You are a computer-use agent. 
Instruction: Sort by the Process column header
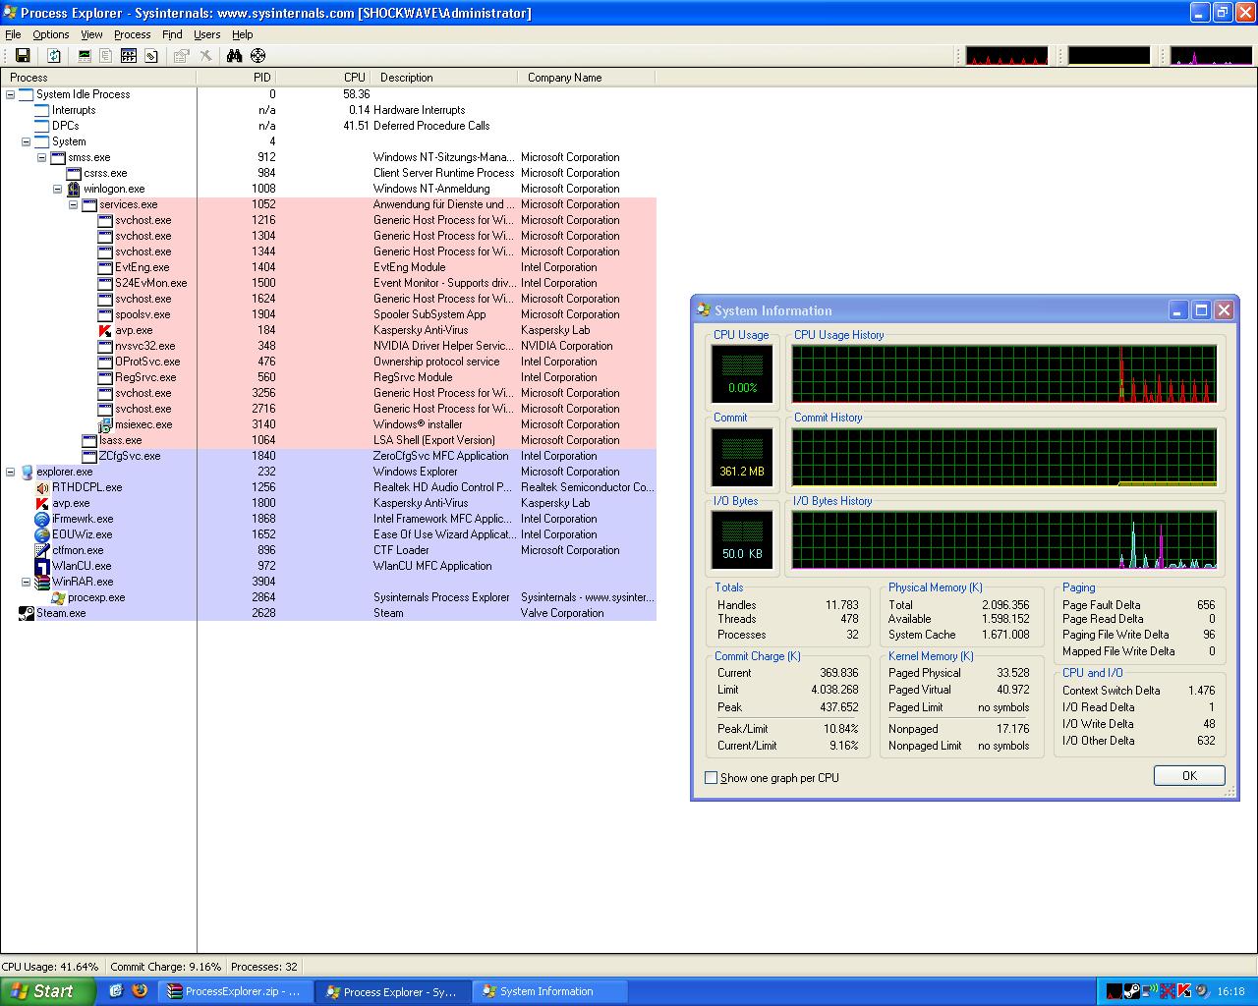pyautogui.click(x=98, y=78)
